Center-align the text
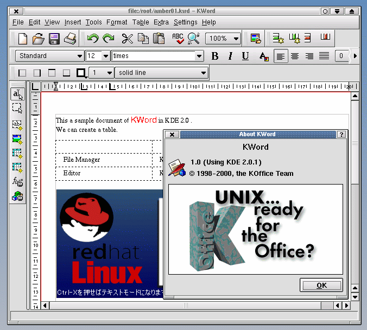The image size is (367, 330). [295, 56]
